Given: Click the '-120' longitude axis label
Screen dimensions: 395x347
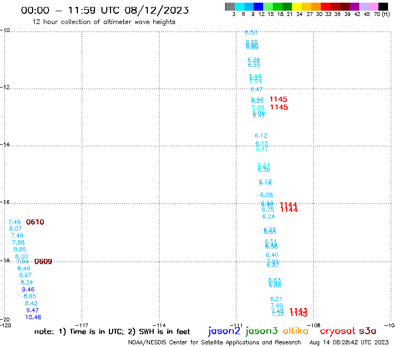Looking at the screenshot, I should pos(5,325).
